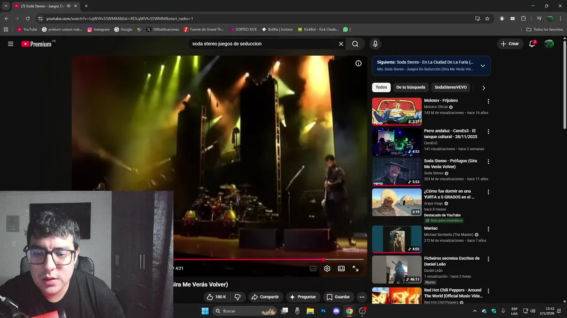Viewport: 567px width, 318px height.
Task: Show more filter chips with arrow
Action: (x=483, y=88)
